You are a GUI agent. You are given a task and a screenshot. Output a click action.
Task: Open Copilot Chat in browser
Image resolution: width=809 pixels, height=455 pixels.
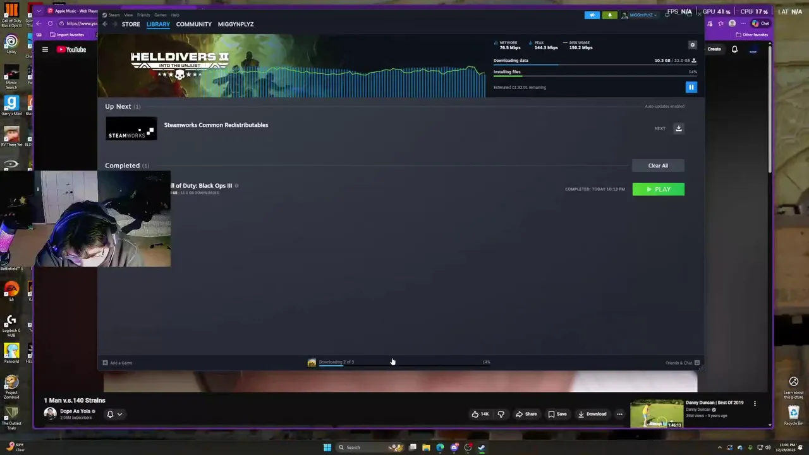coord(760,23)
